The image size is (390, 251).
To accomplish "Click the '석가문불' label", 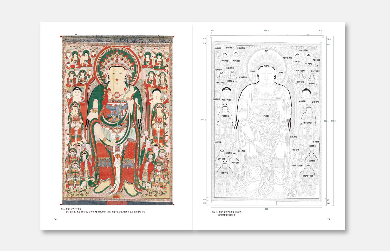I will (236, 61).
